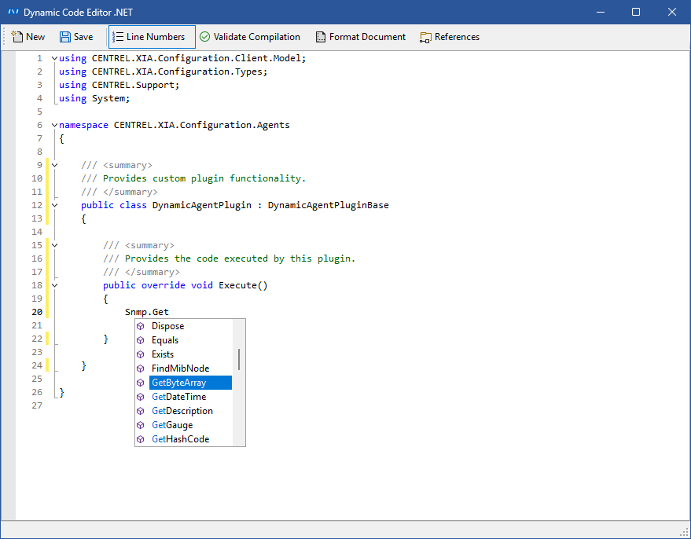This screenshot has width=691, height=539.
Task: Collapse the namespace block at line 6
Action: pos(54,125)
